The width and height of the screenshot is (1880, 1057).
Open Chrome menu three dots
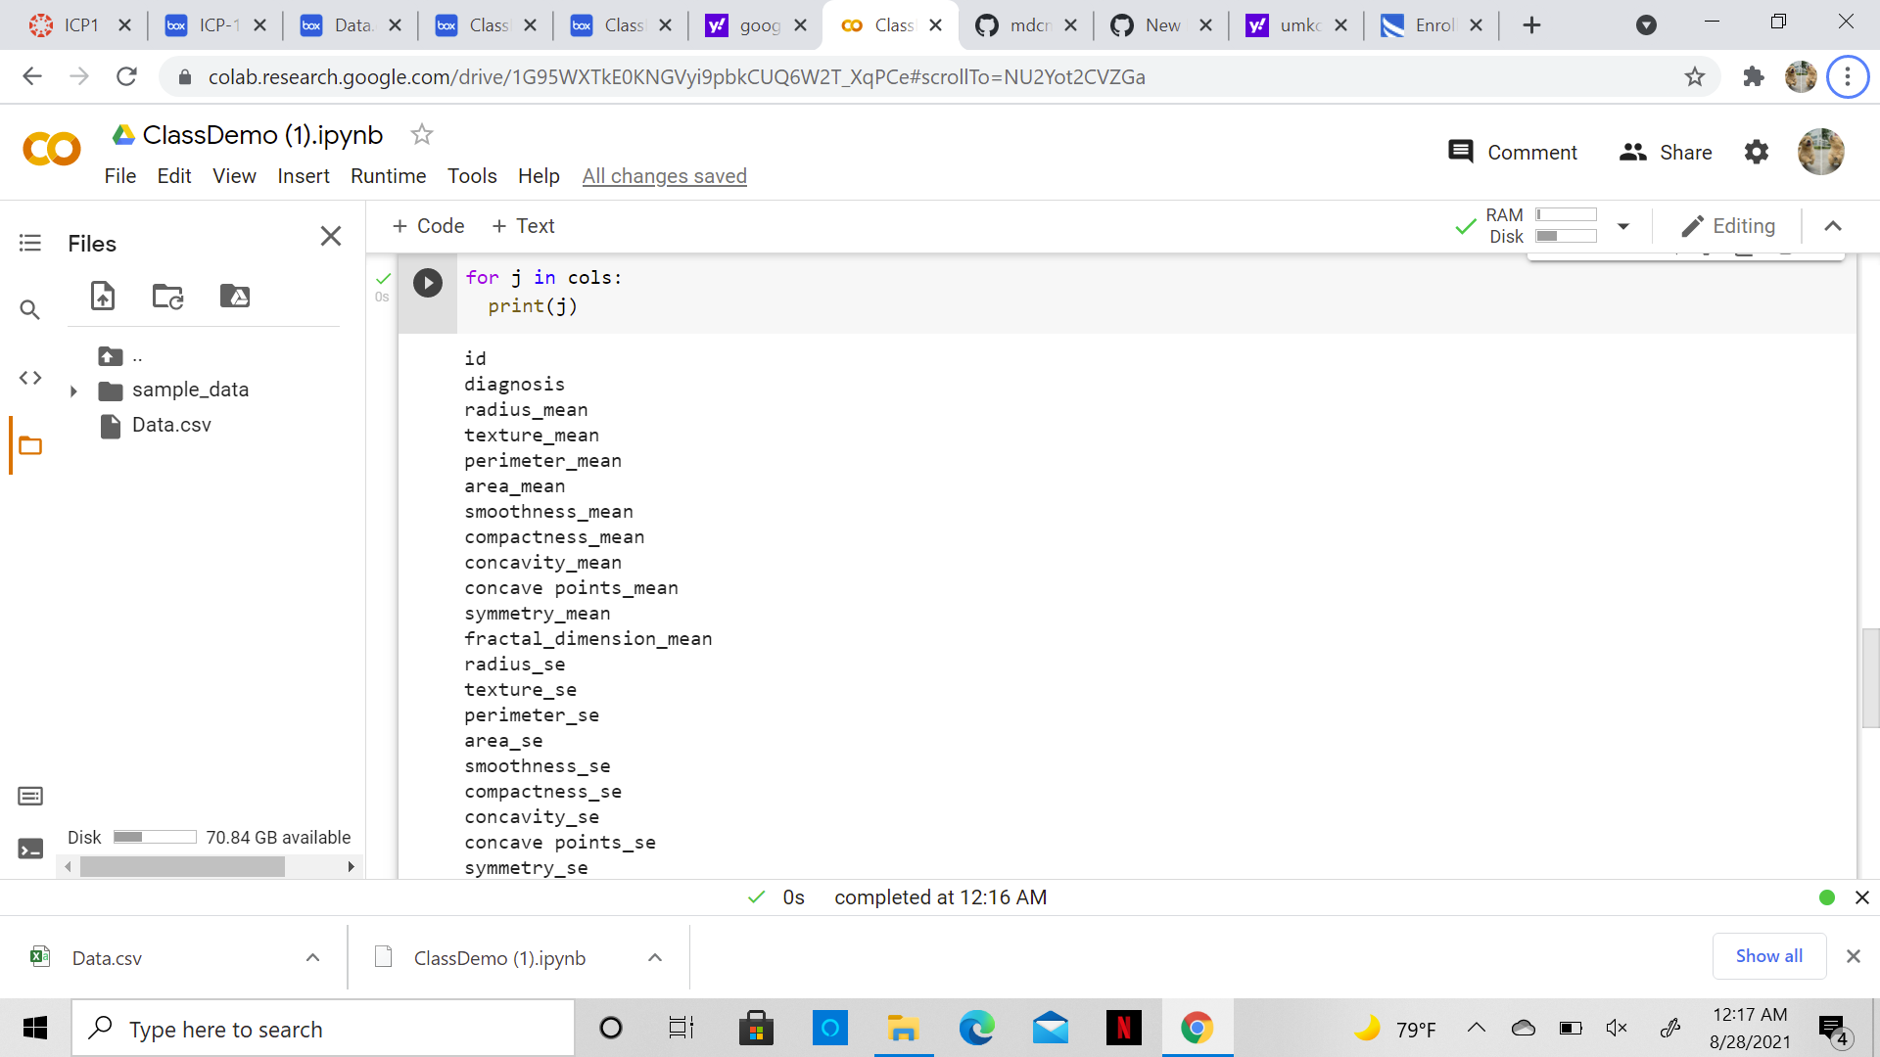pos(1848,76)
